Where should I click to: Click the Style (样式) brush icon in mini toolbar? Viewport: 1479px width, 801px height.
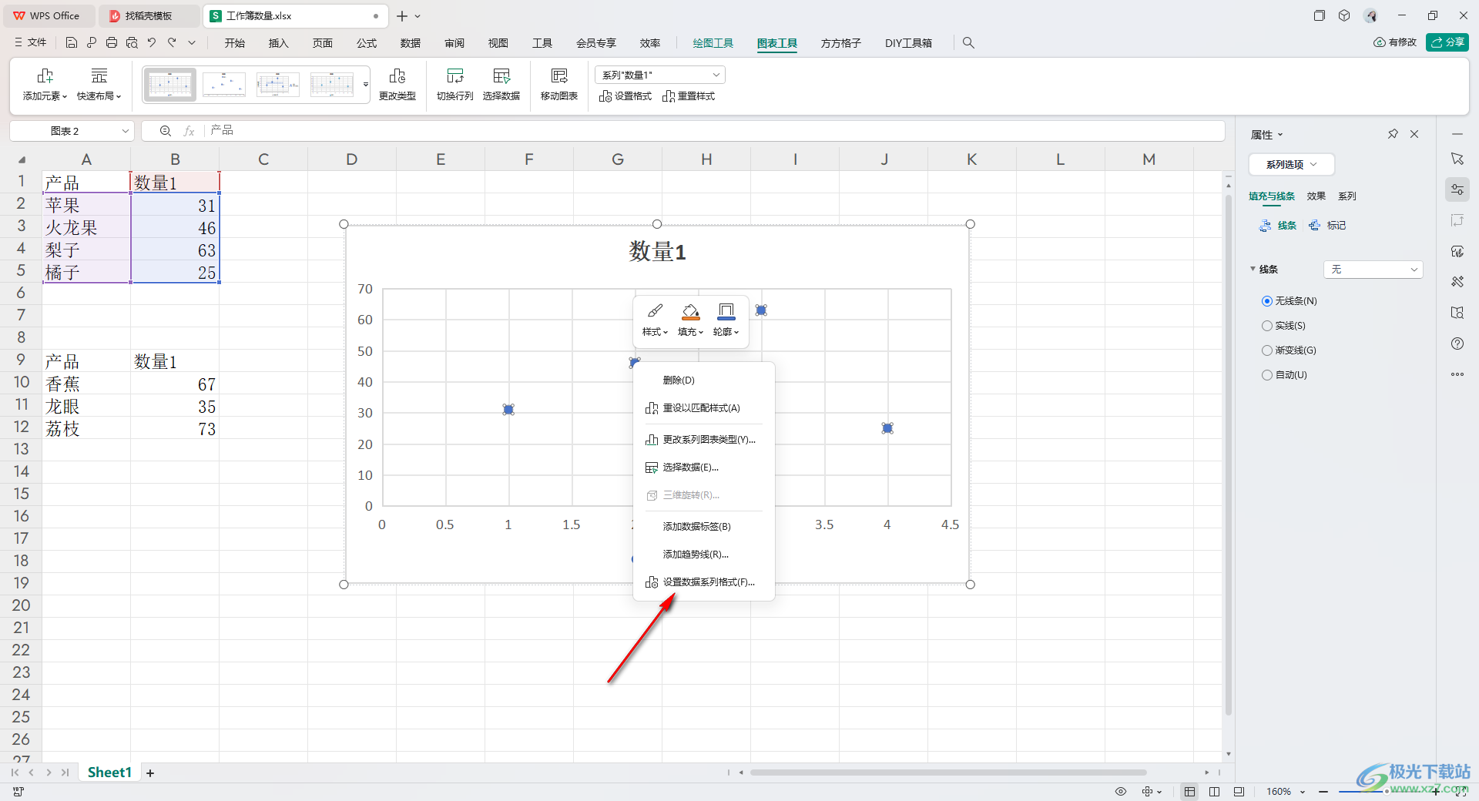point(655,311)
